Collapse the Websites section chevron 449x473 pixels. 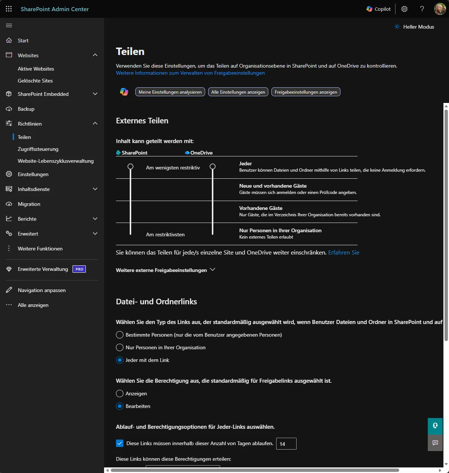pos(95,55)
